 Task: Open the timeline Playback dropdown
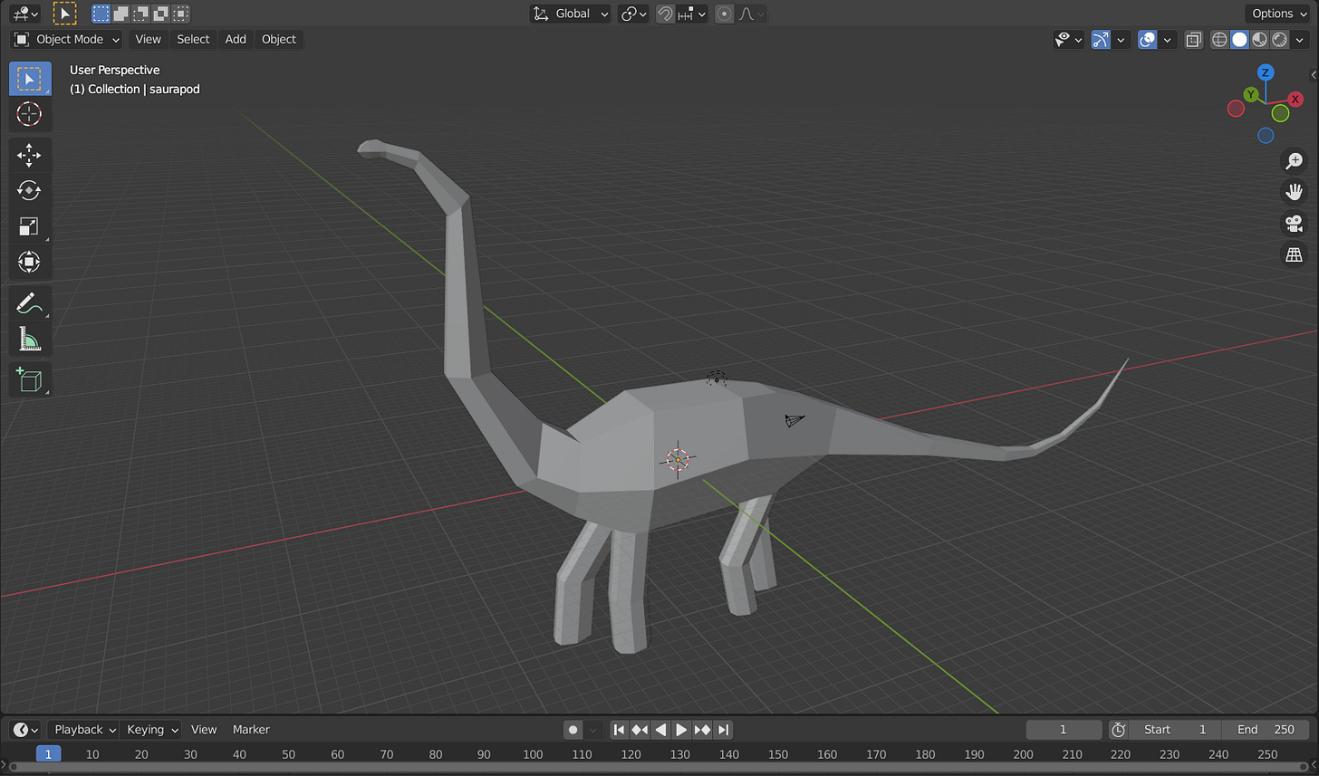84,730
